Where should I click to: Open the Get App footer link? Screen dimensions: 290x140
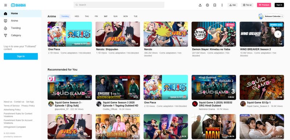coord(30,102)
